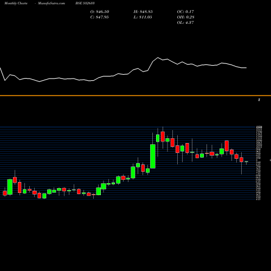Click the open value 'O: 846.50'
The image size is (271, 271).
point(100,12)
